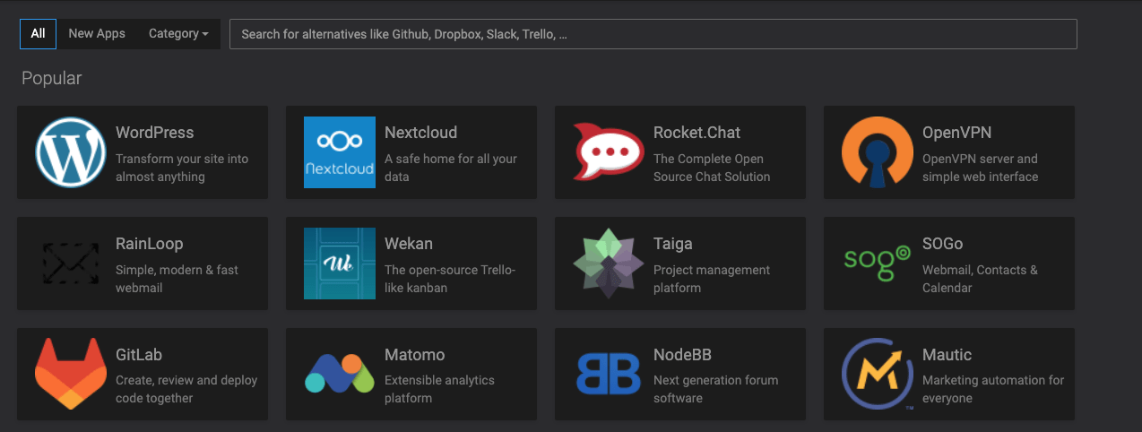The width and height of the screenshot is (1142, 432).
Task: Click the NodeBB title text
Action: [x=682, y=355]
